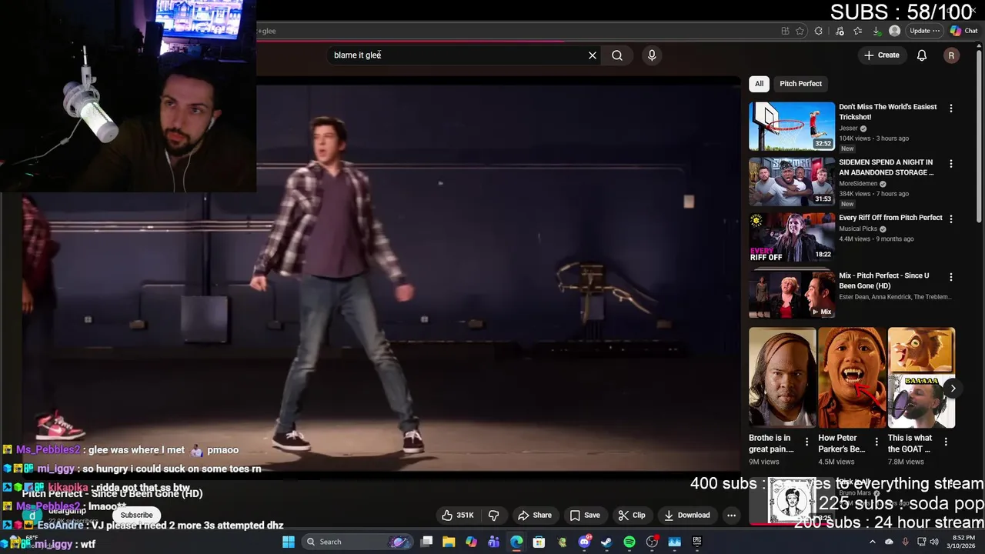Viewport: 985px width, 554px height.
Task: Open options for Peter Parker short
Action: [x=876, y=442]
